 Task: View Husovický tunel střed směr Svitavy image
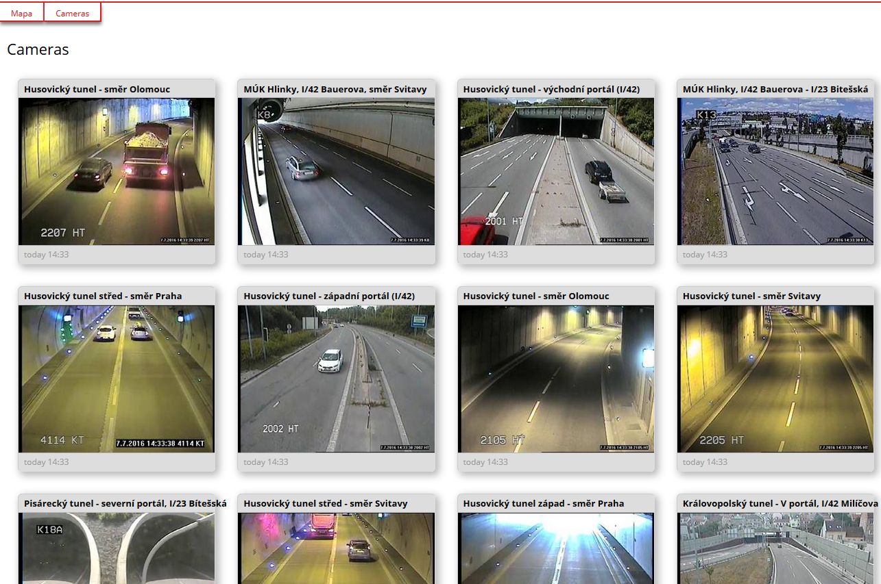336,548
